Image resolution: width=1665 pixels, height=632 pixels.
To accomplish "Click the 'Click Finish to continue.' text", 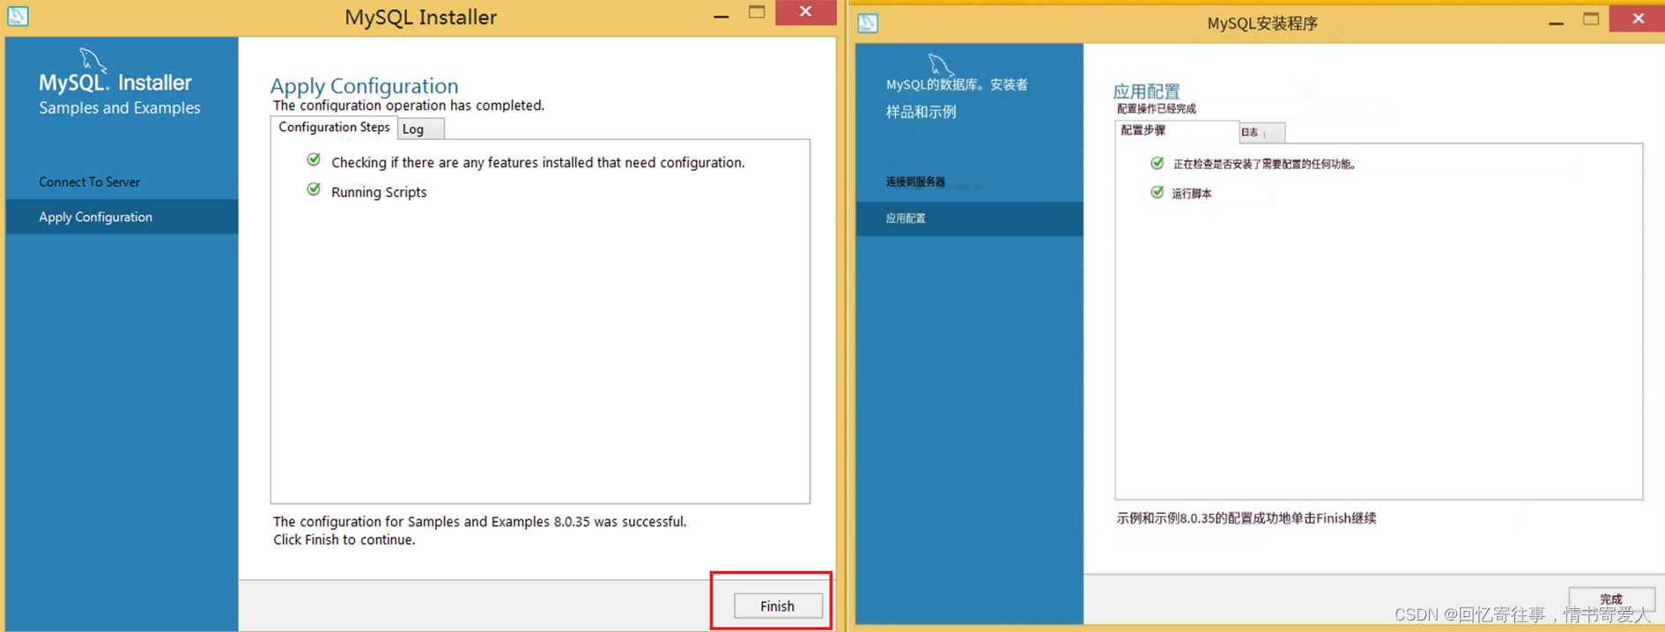I will (344, 540).
